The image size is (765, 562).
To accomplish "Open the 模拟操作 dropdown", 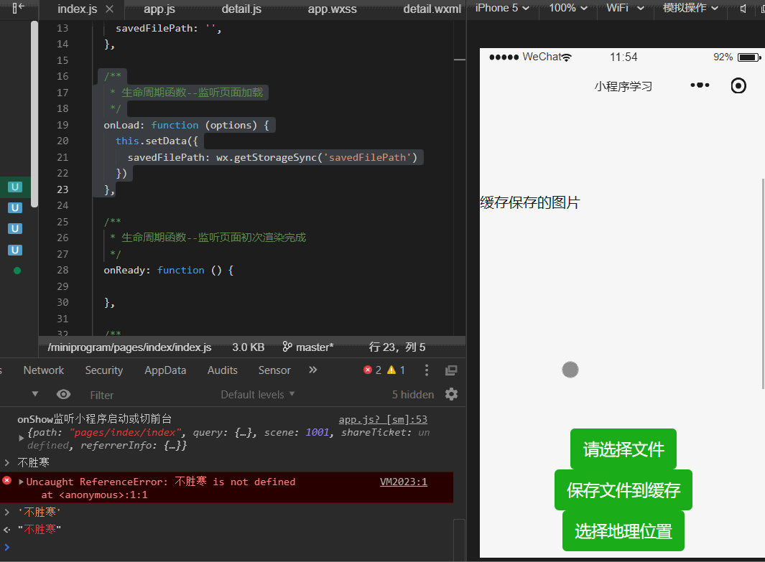I will click(x=690, y=8).
